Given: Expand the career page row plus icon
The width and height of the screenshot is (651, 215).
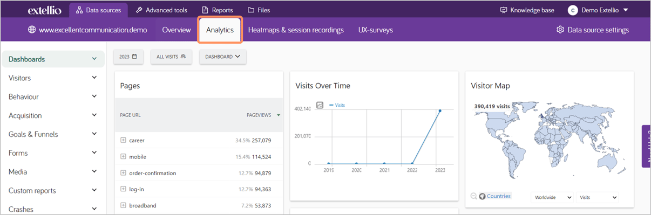Looking at the screenshot, I should point(123,140).
